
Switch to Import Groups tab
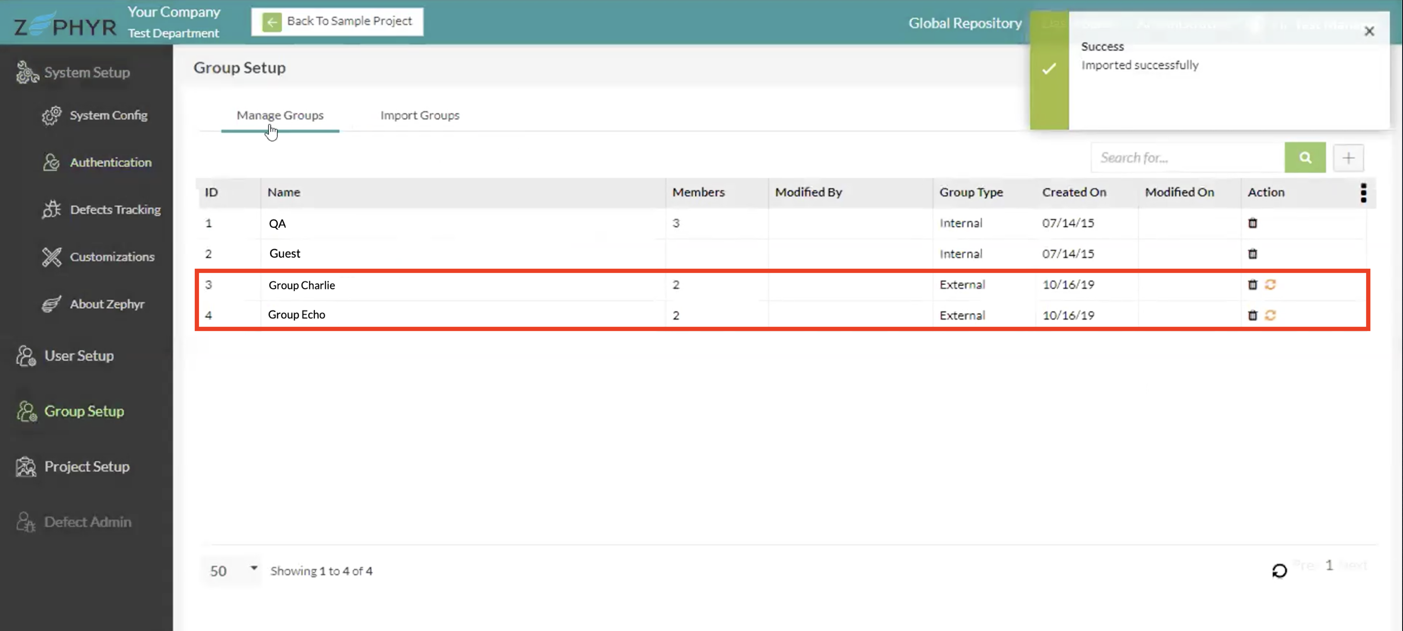tap(419, 115)
